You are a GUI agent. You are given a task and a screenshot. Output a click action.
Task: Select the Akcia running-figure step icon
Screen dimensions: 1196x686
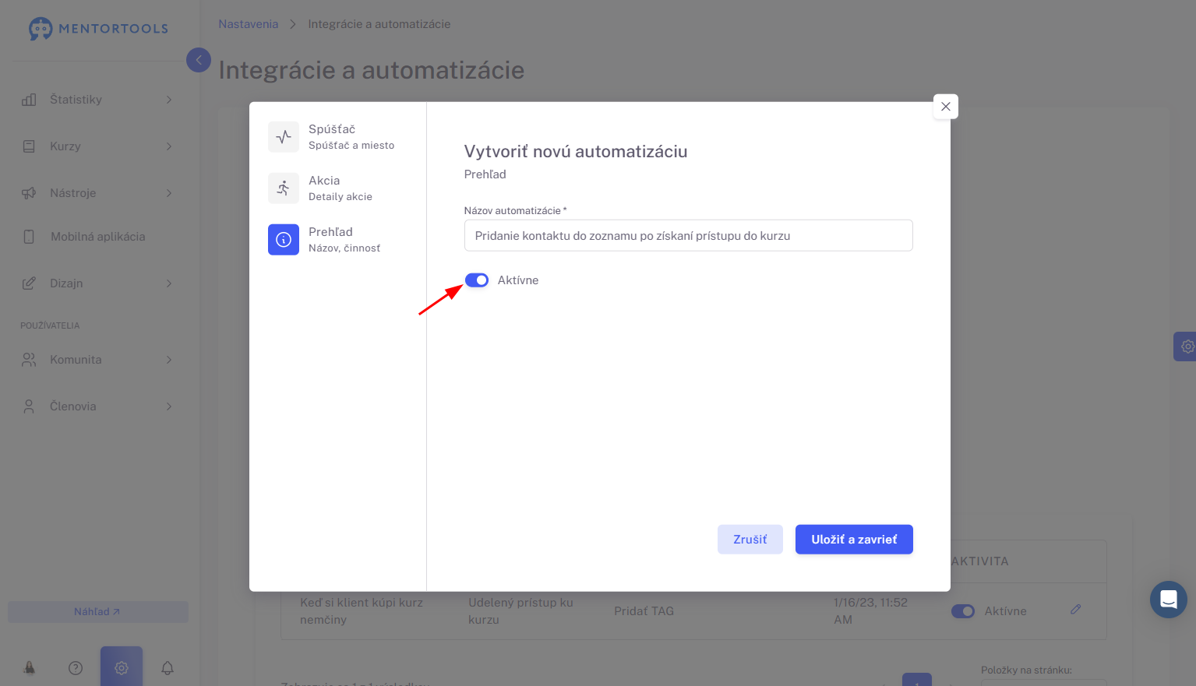(x=284, y=188)
